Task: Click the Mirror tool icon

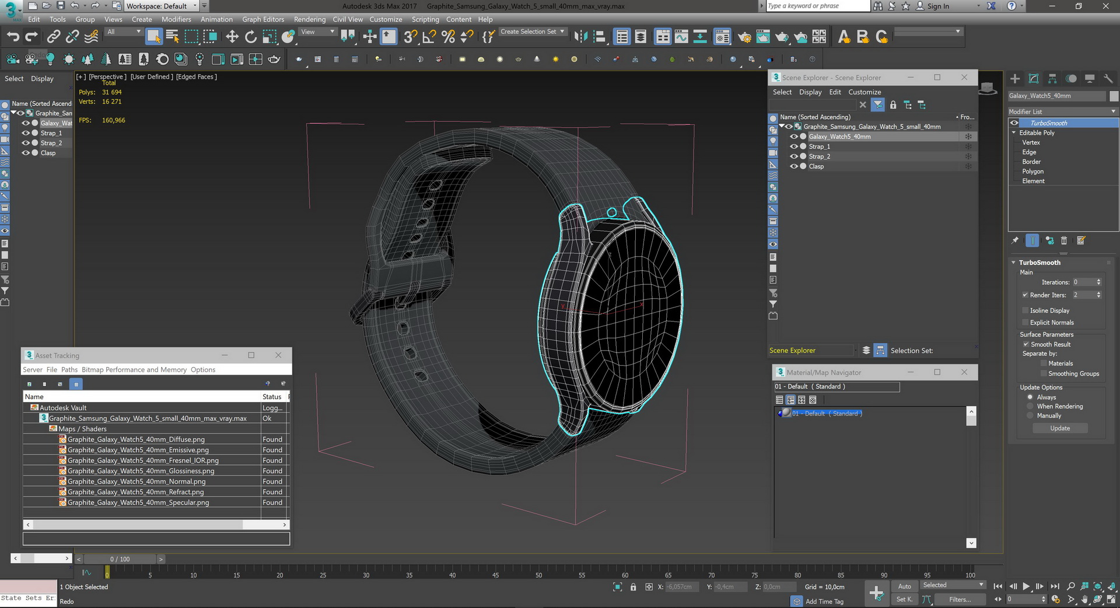Action: click(580, 37)
